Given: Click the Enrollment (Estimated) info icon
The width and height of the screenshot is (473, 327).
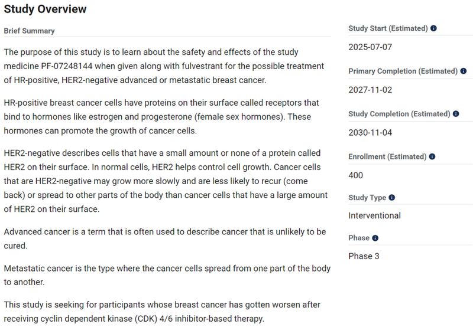Looking at the screenshot, I should (432, 156).
